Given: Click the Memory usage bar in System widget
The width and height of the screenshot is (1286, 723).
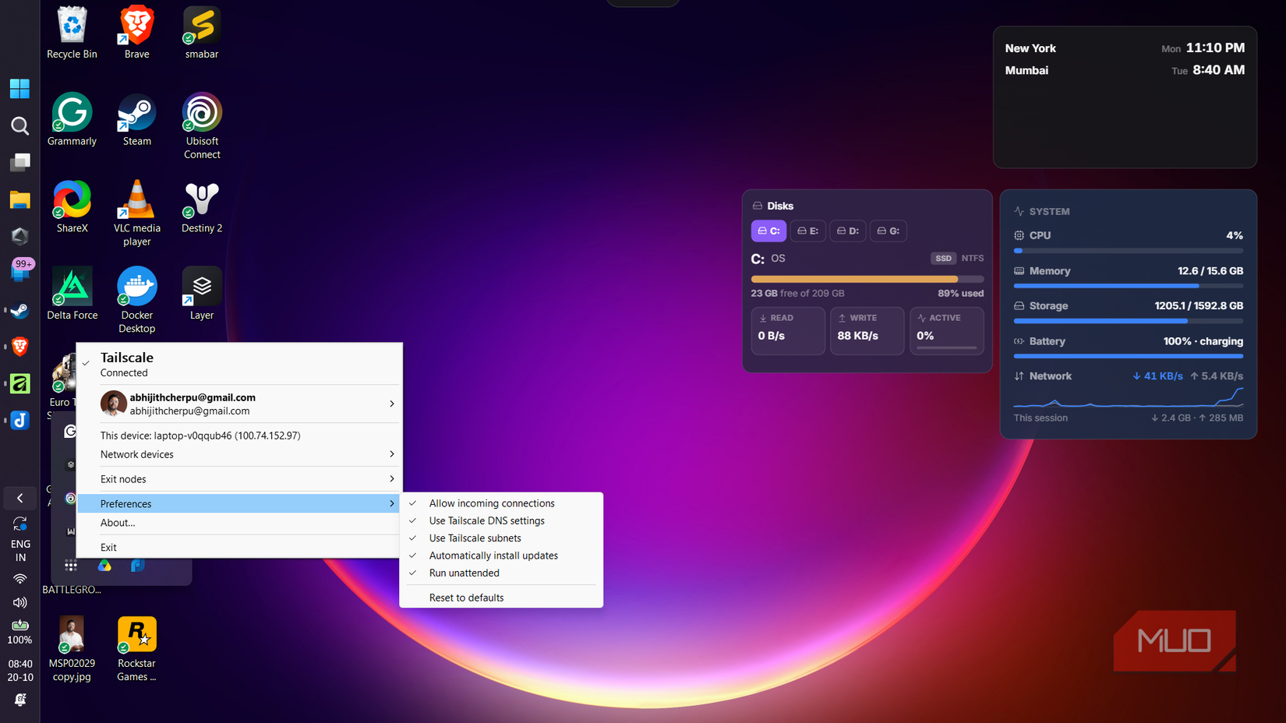Looking at the screenshot, I should 1128,286.
